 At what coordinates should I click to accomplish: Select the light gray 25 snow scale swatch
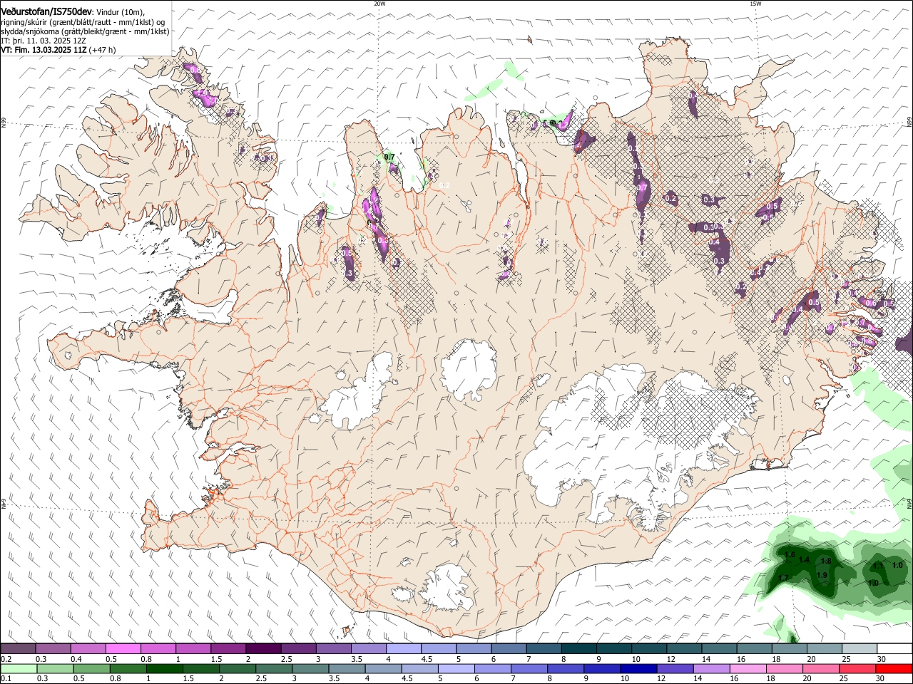(x=858, y=649)
